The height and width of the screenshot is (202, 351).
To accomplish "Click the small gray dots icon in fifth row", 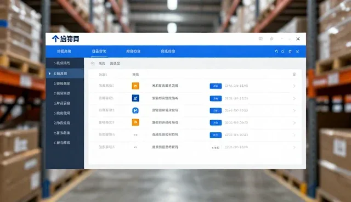I will pos(135,135).
